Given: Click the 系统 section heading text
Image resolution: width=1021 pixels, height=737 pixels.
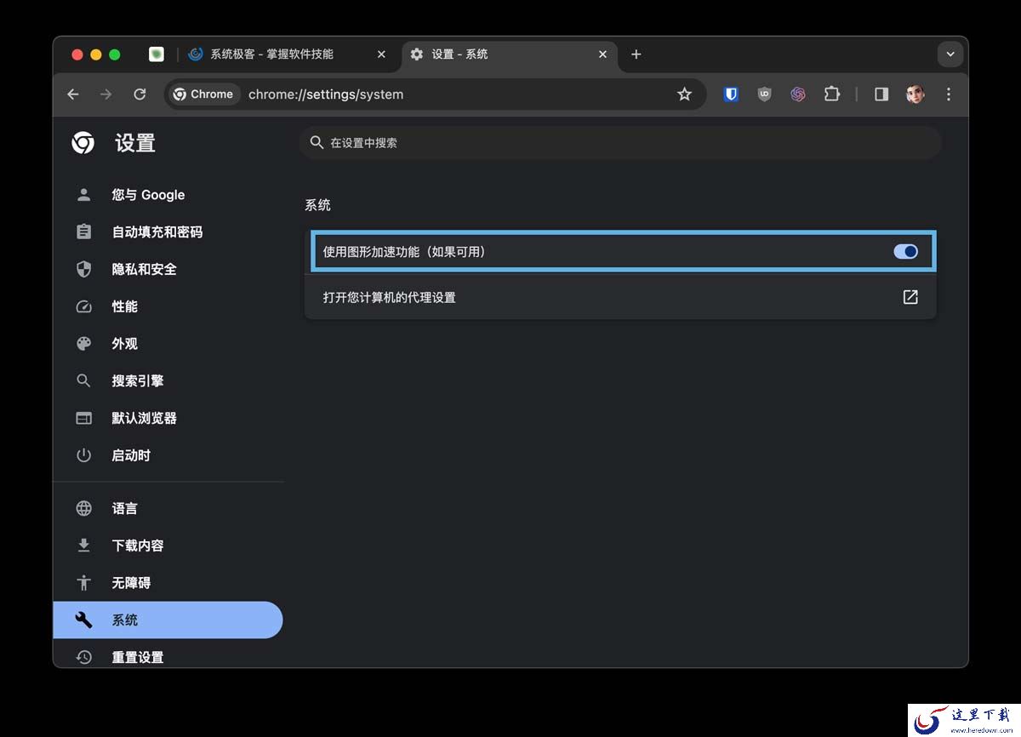Looking at the screenshot, I should 317,205.
